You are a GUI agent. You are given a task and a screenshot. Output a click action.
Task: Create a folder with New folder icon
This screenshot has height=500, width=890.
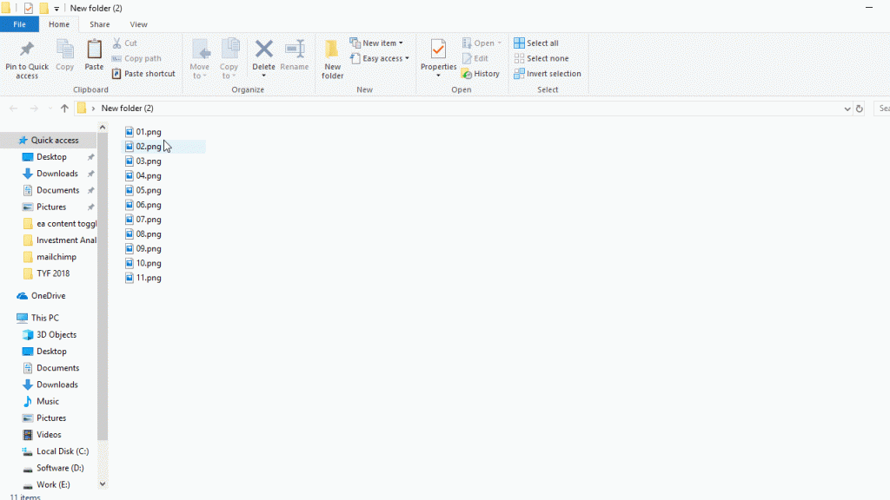click(332, 51)
